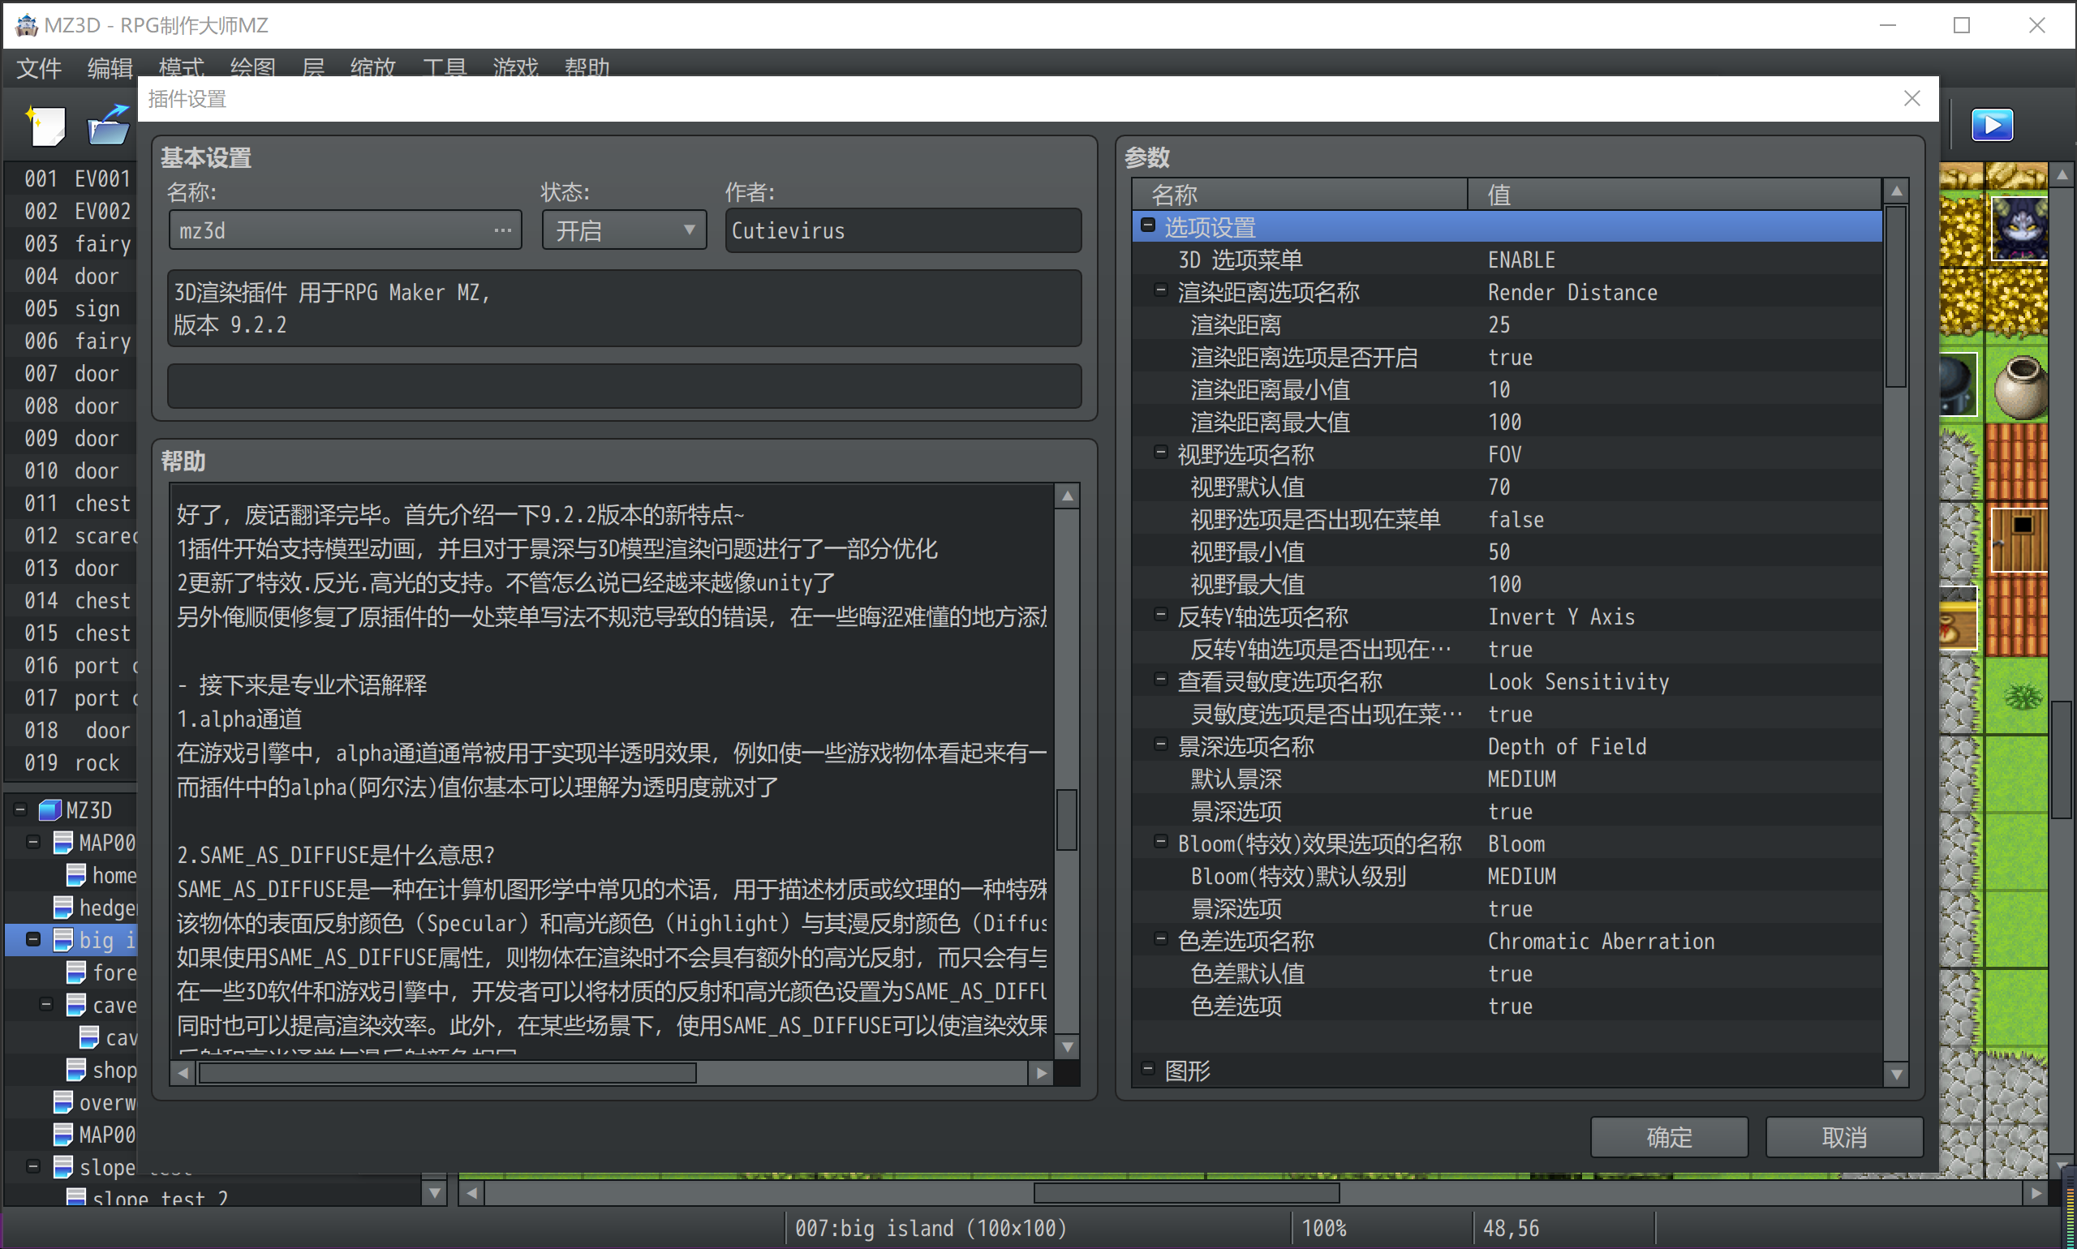The width and height of the screenshot is (2077, 1249).
Task: Click the help text horizontal scrollbar thumb
Action: (x=447, y=1073)
